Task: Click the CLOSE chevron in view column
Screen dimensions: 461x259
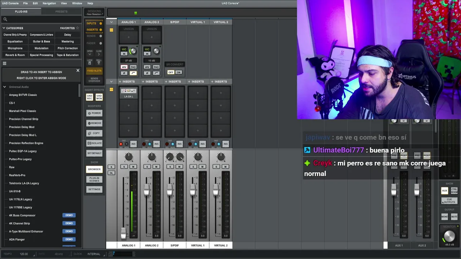Action: click(x=99, y=53)
